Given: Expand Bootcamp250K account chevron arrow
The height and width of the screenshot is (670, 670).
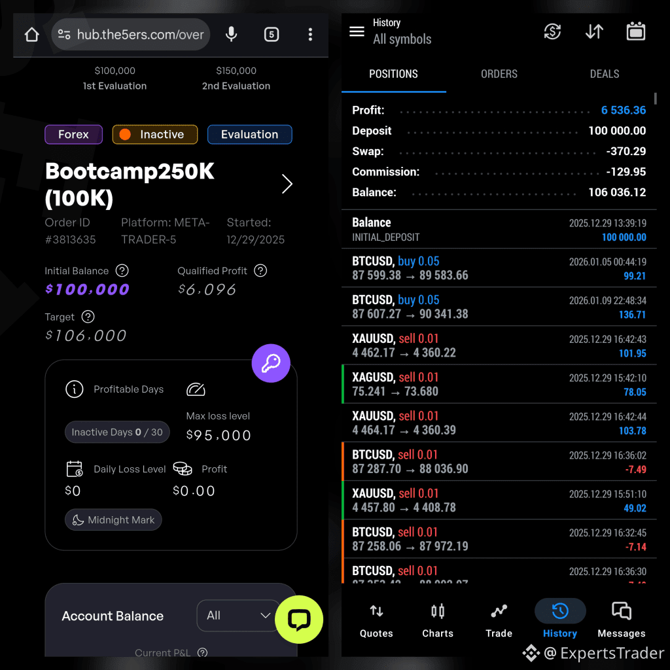Looking at the screenshot, I should (x=287, y=184).
